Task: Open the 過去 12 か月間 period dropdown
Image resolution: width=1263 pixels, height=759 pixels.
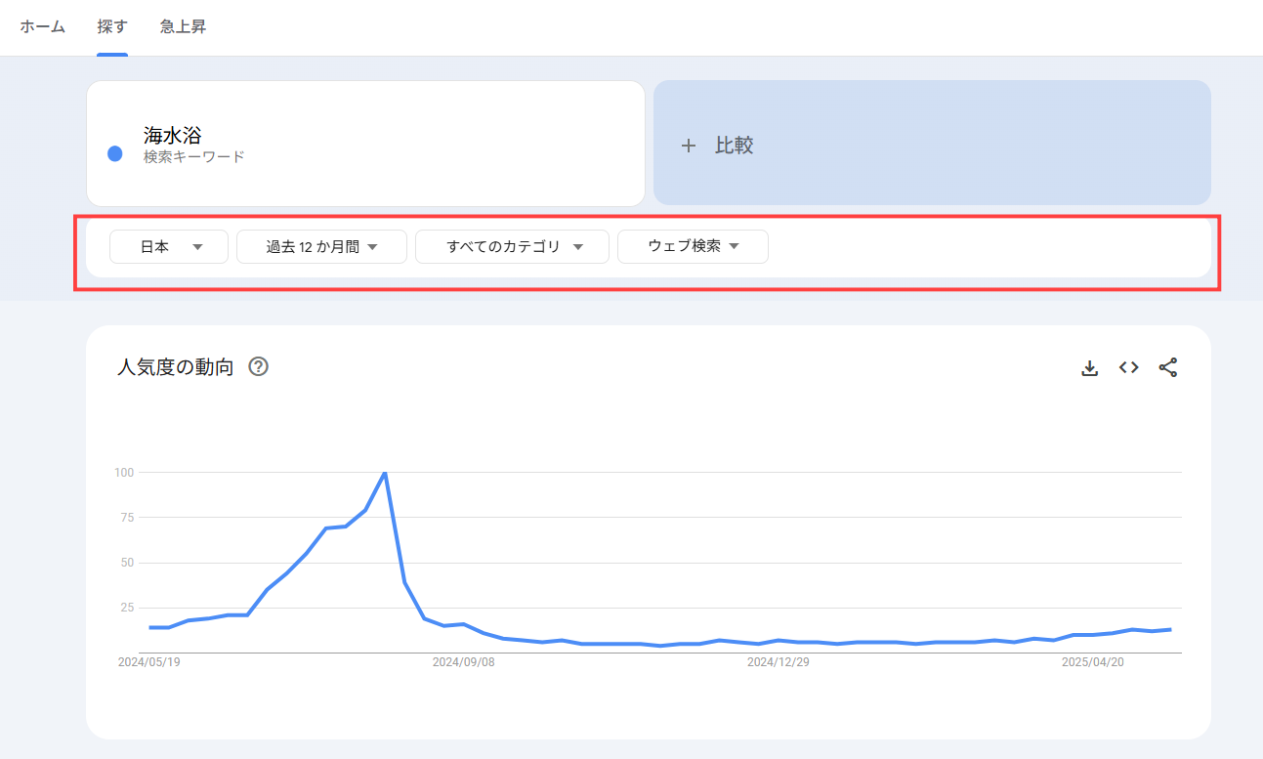Action: coord(321,247)
